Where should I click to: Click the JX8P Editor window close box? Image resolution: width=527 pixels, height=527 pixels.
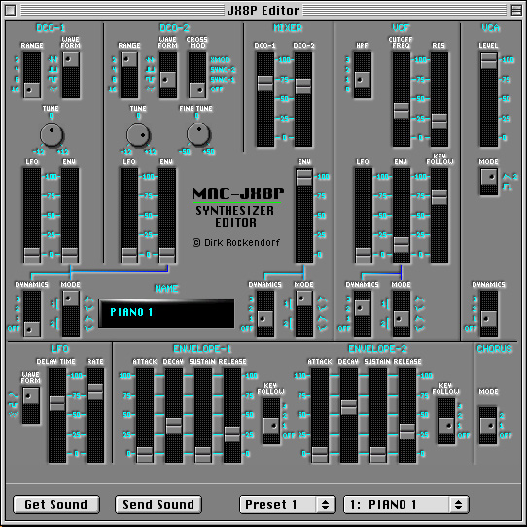11,11
